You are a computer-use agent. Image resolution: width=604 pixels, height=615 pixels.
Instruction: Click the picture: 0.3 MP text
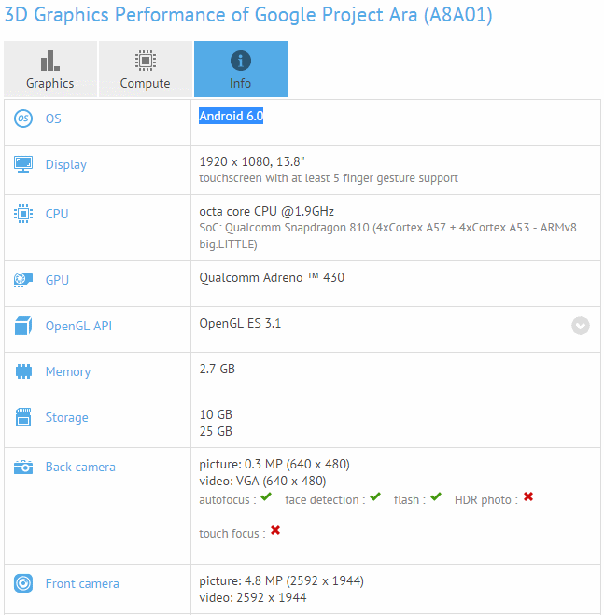pos(274,464)
